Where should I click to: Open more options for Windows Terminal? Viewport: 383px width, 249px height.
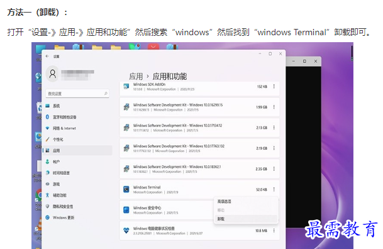point(274,189)
